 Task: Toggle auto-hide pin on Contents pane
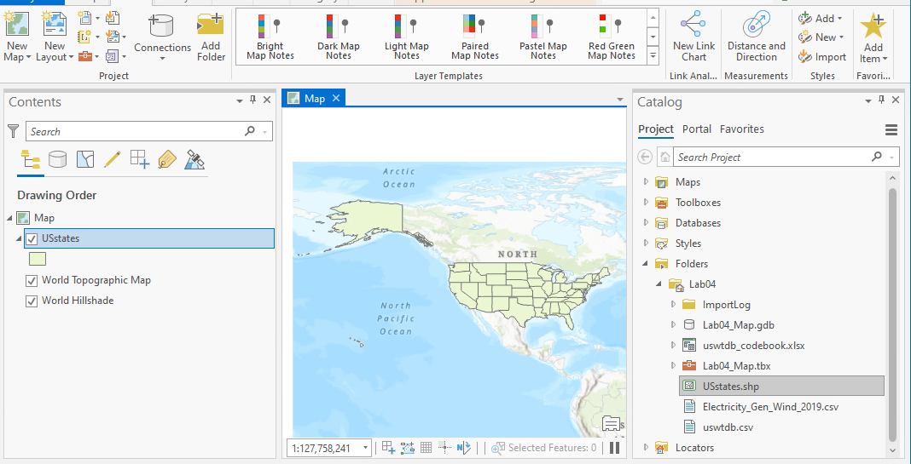[252, 100]
